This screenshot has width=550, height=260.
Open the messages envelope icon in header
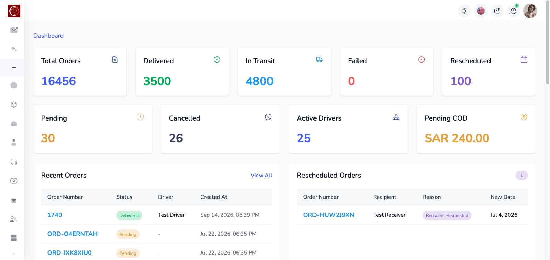[497, 11]
